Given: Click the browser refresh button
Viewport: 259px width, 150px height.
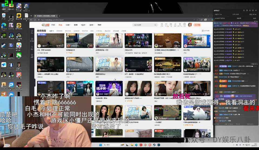Looking at the screenshot, I should [x=35, y=20].
